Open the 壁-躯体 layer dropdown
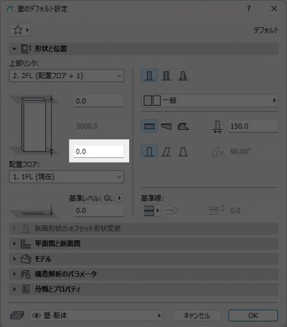The width and height of the screenshot is (287, 327). [96, 316]
